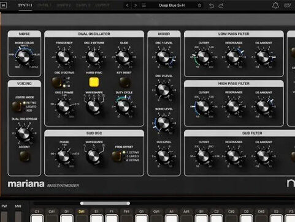Click the OSC 2 Phase knob
This screenshot has width=295, height=222.
coord(63,106)
